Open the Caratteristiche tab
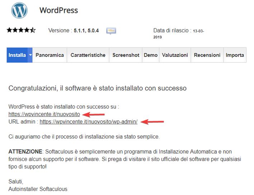This screenshot has width=254, height=195. coord(88,55)
